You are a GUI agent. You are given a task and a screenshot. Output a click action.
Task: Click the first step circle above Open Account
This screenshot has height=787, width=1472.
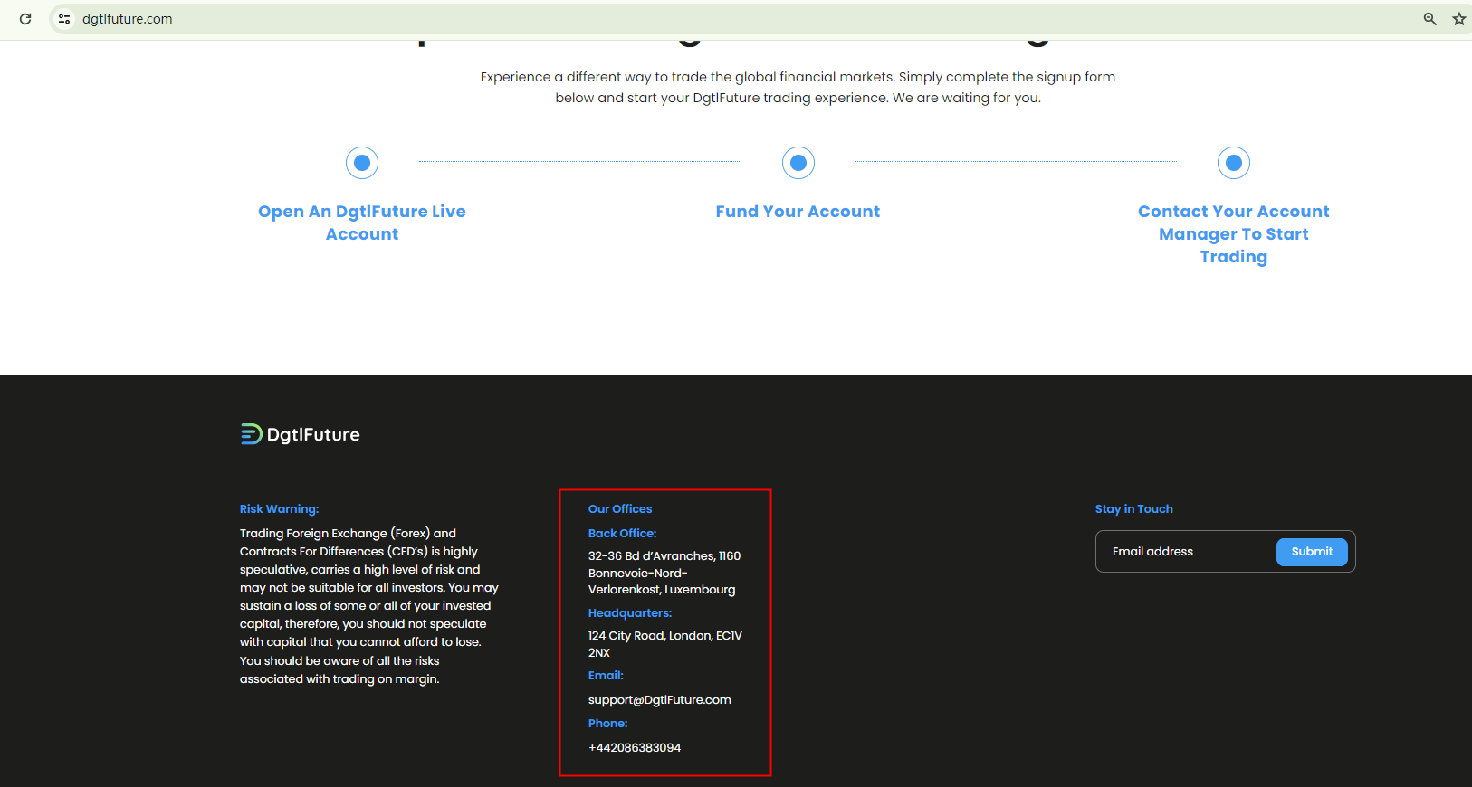point(362,163)
